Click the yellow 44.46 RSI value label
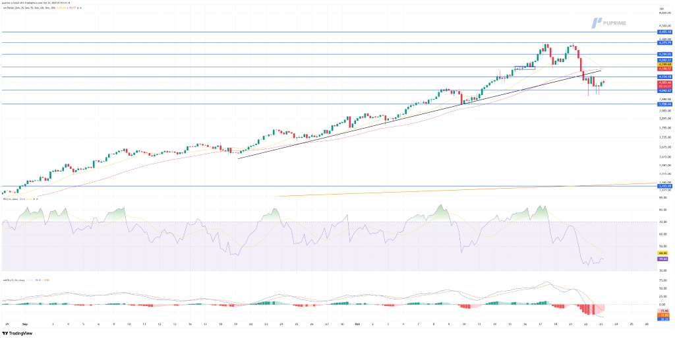Viewport: 675px width, 339px height. pyautogui.click(x=664, y=253)
